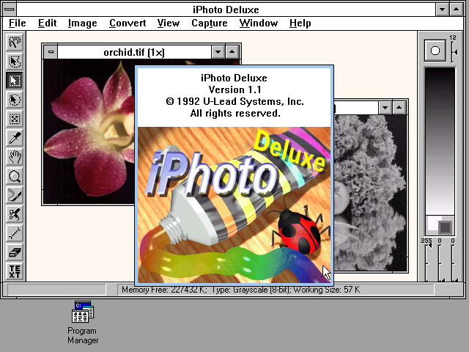This screenshot has width=469, height=352.
Task: Select the elliptical selection tool
Action: click(15, 100)
